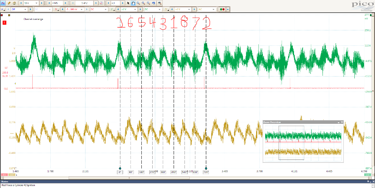This screenshot has height=188, width=375.
Task: Toggle the green-red start/stop capture button
Action: click(222, 9)
